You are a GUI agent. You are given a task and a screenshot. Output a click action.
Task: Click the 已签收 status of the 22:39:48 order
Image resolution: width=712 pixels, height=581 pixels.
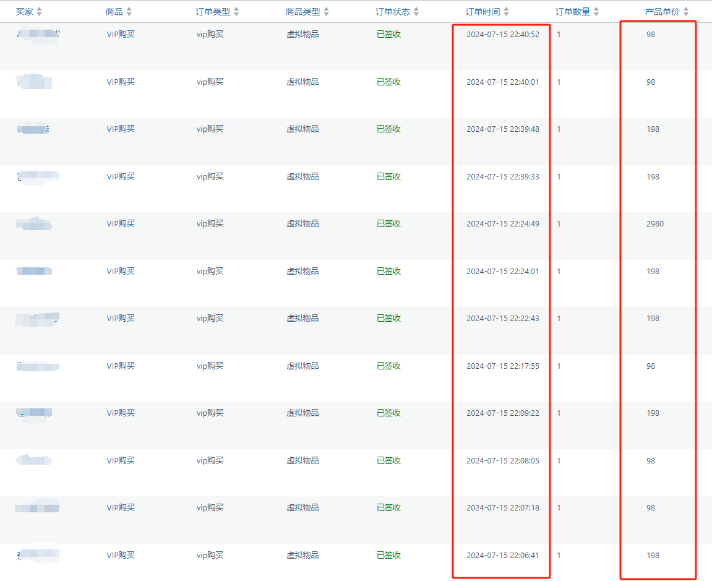coord(388,129)
